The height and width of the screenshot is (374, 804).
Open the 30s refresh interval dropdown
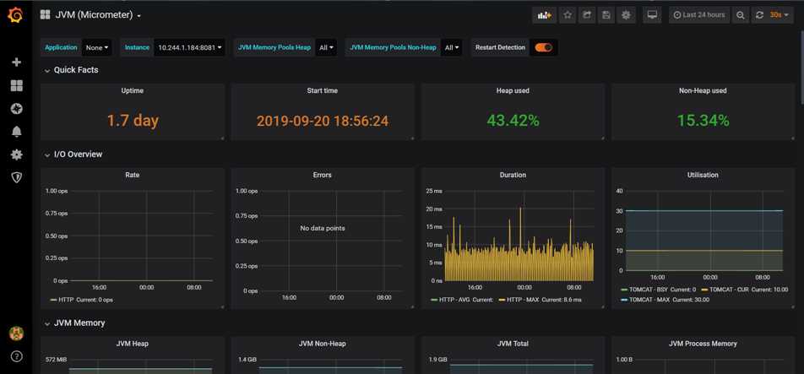click(x=780, y=15)
